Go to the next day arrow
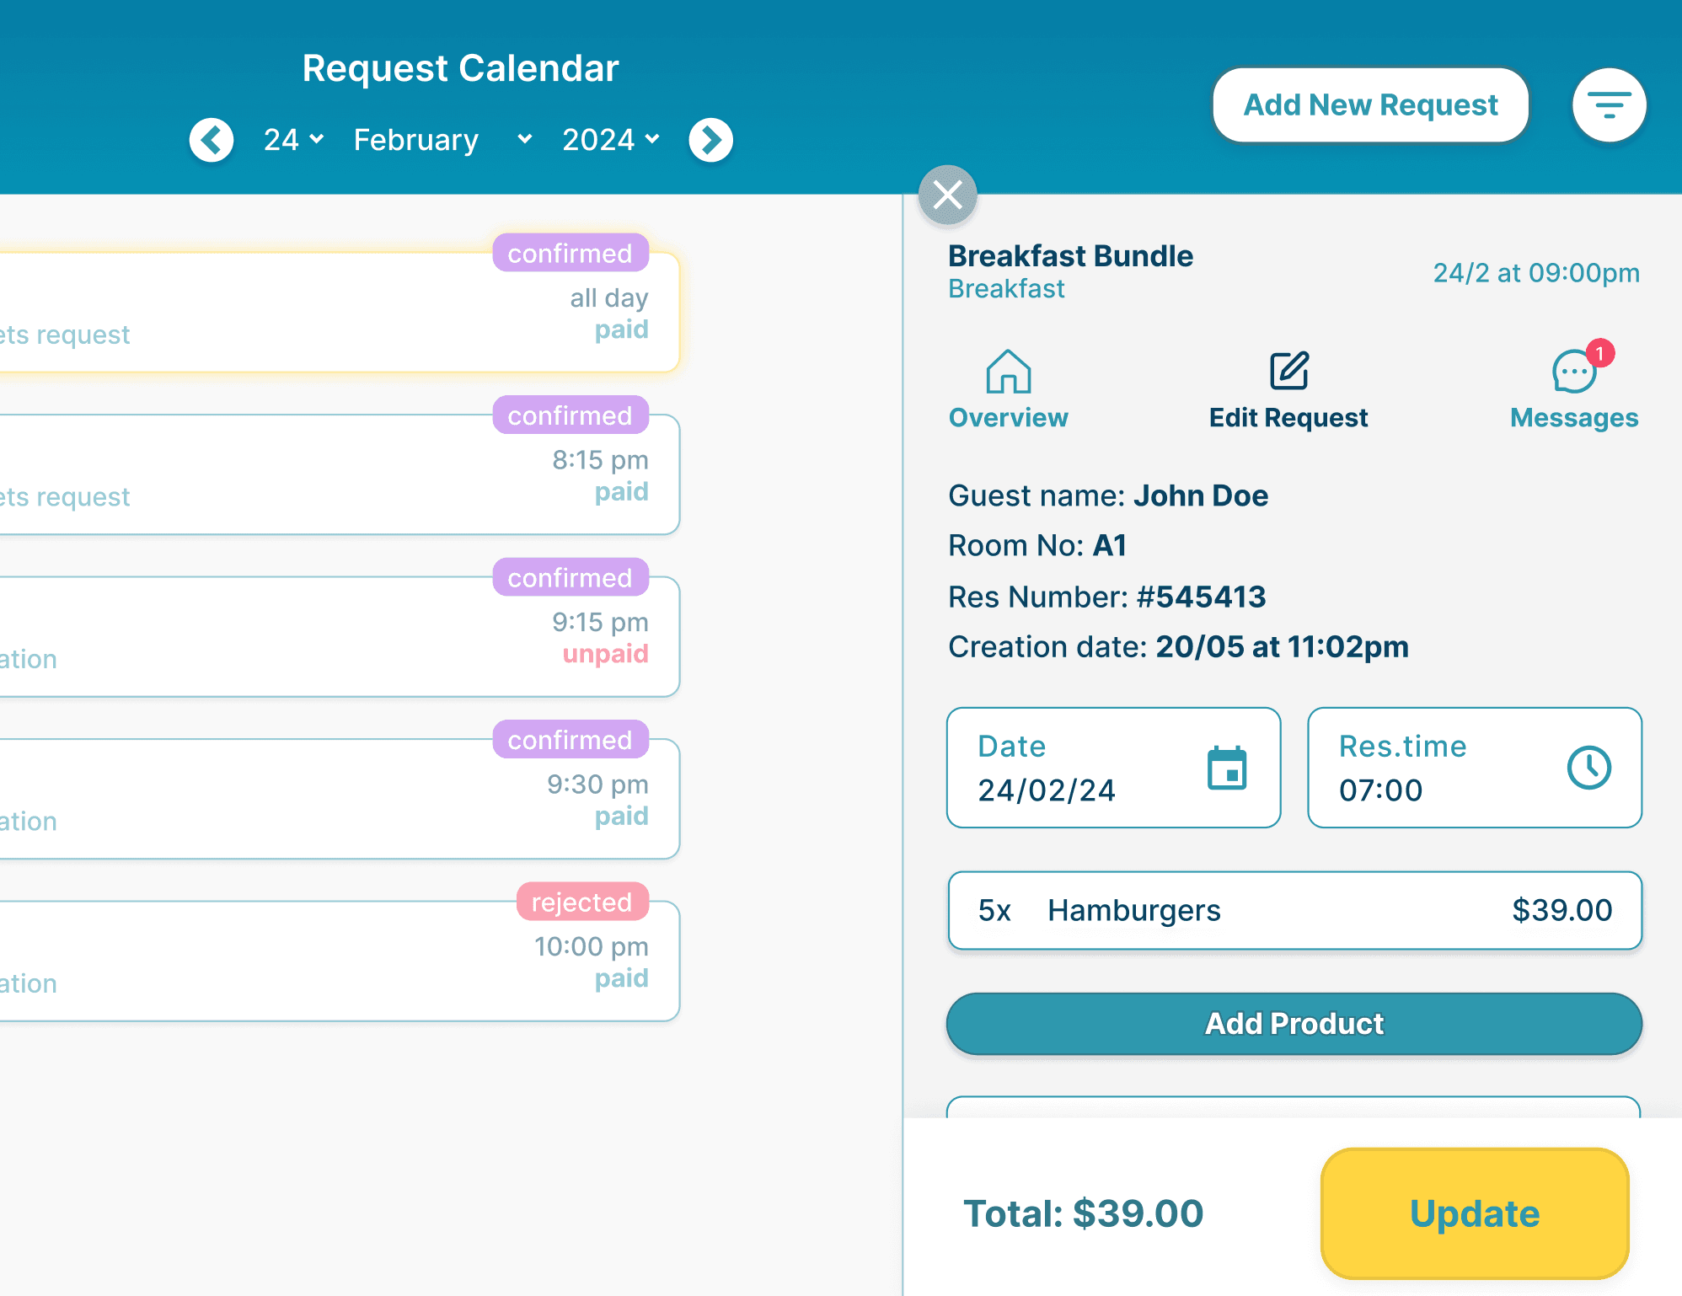The image size is (1682, 1296). coord(710,140)
